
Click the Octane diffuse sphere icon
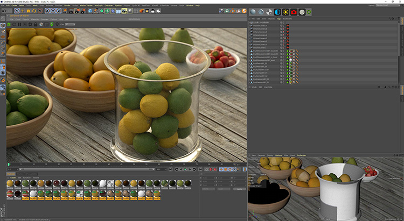[x=253, y=12]
